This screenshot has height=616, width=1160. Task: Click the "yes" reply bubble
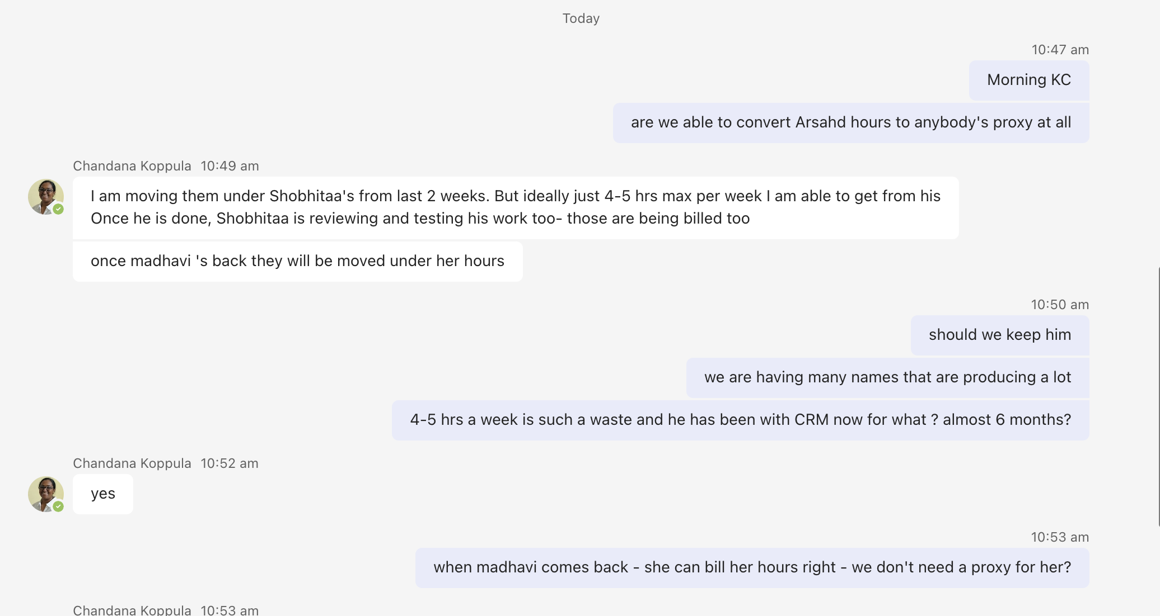pos(103,494)
